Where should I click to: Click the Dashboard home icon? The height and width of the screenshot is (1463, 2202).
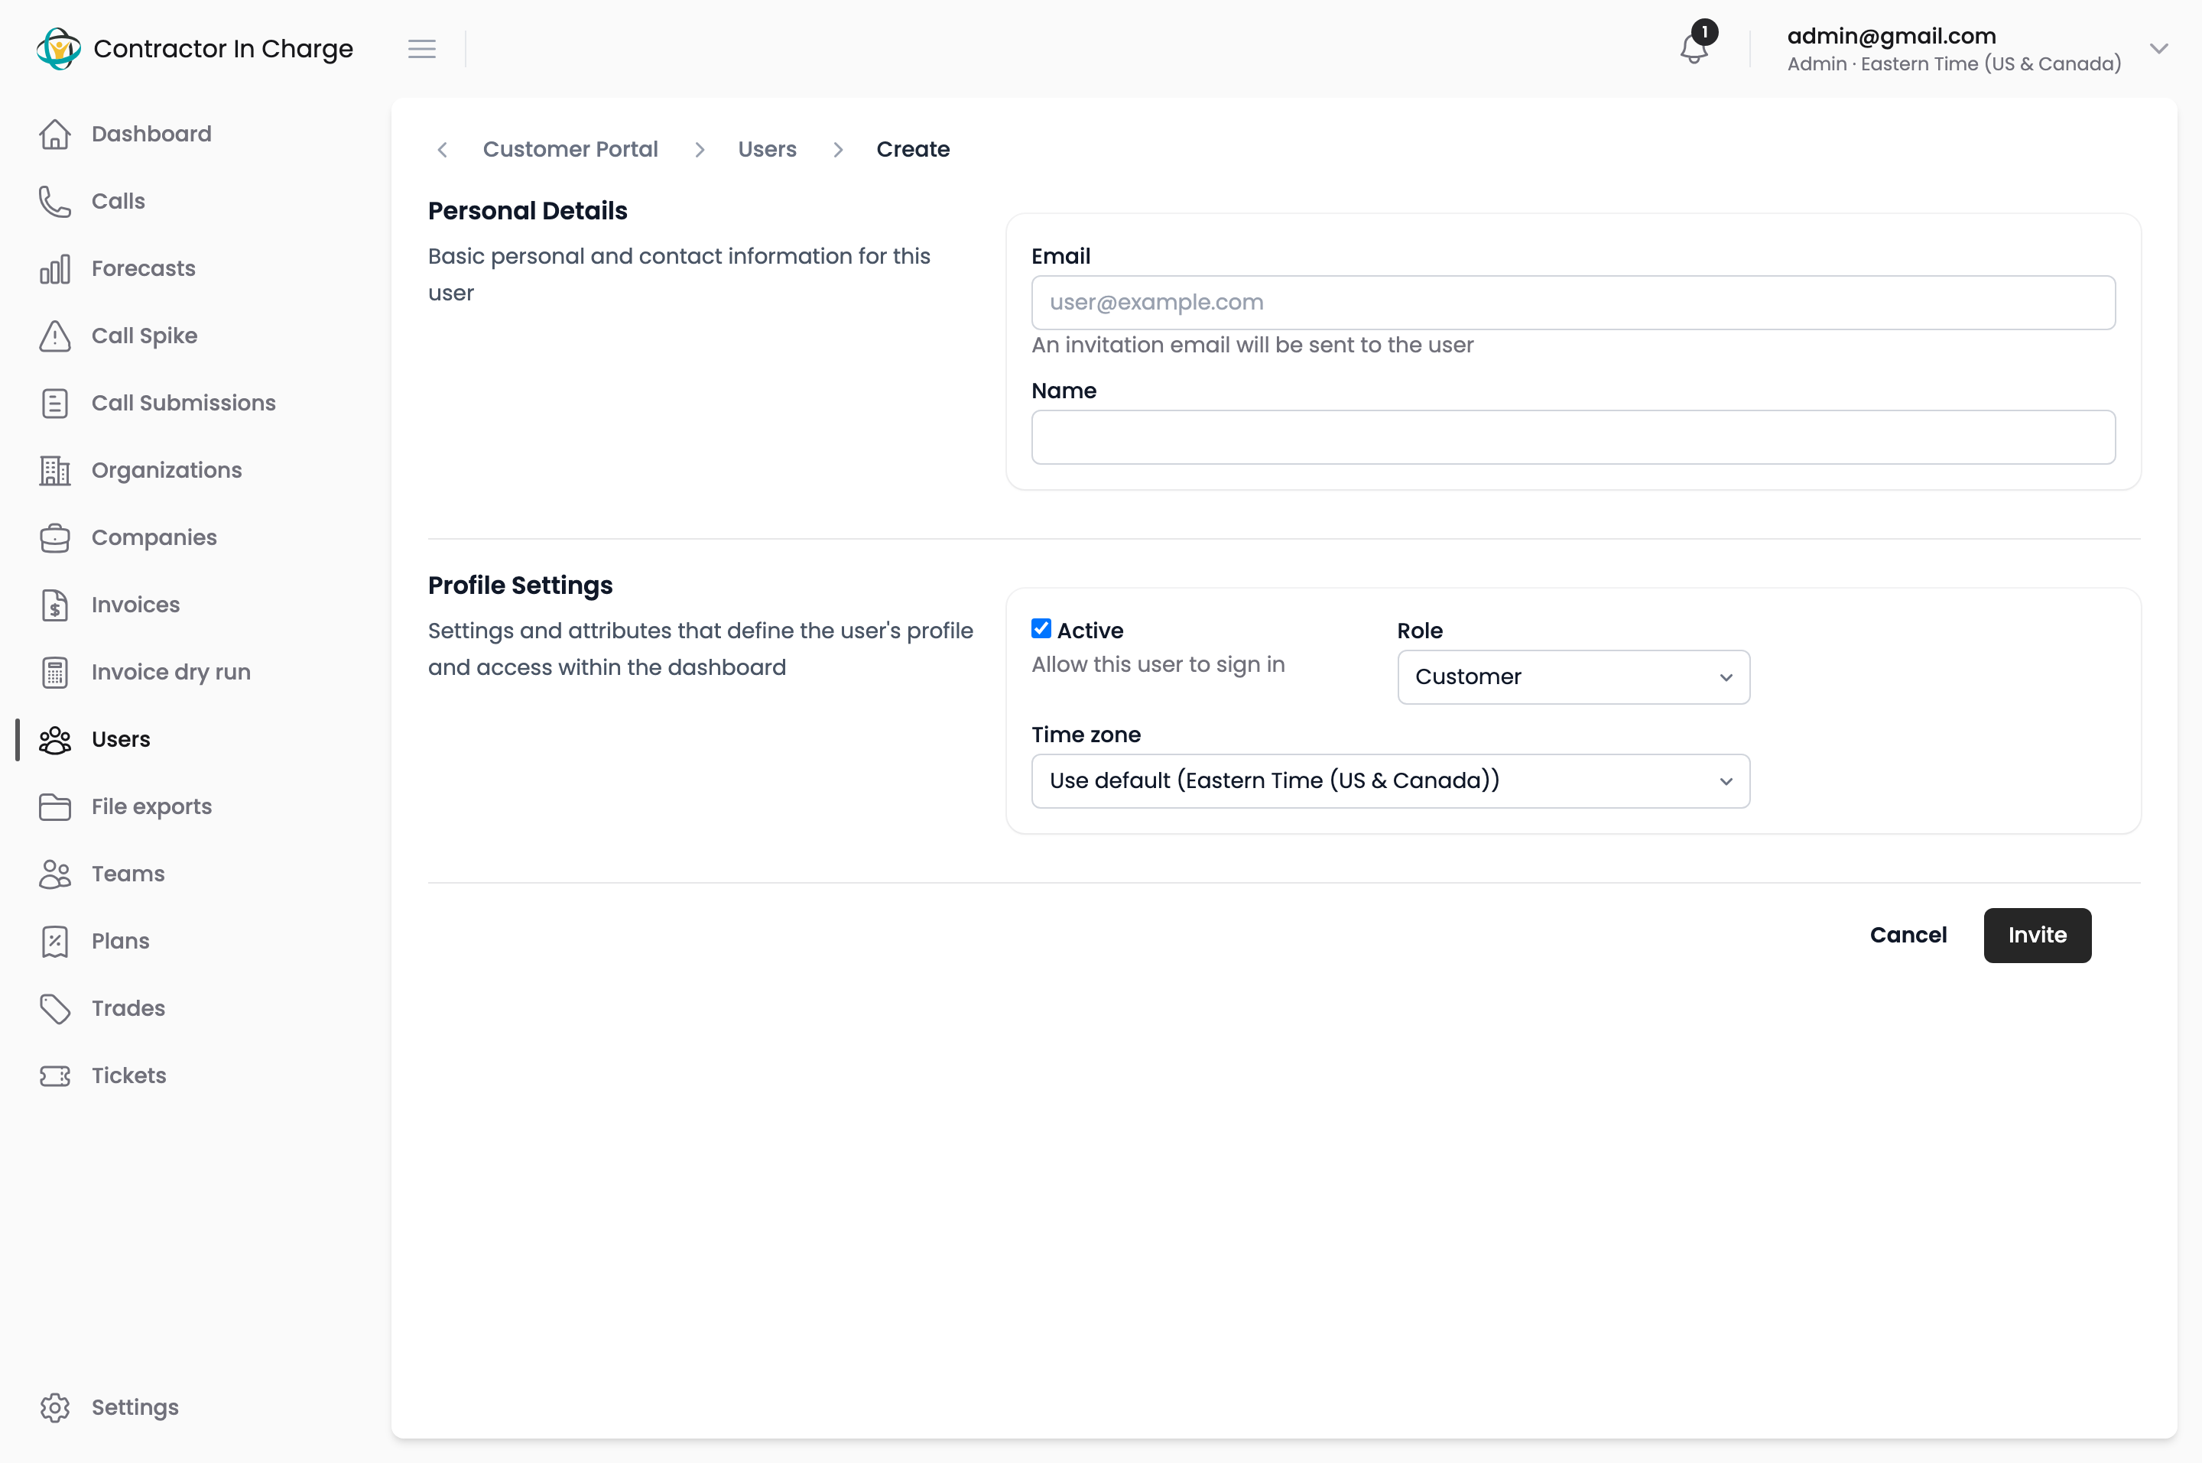[x=55, y=134]
